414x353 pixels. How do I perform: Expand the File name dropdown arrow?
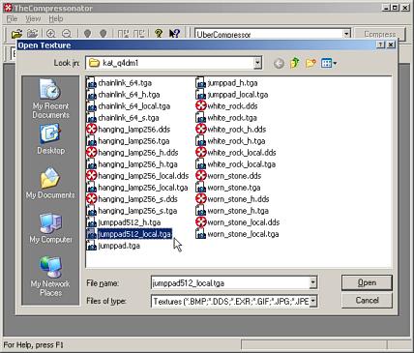tap(312, 283)
